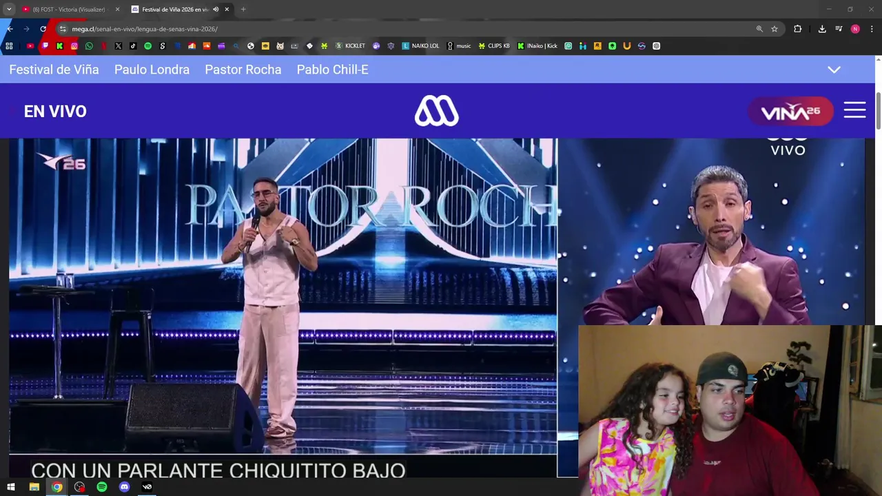
Task: Go back to previous page
Action: [x=10, y=29]
